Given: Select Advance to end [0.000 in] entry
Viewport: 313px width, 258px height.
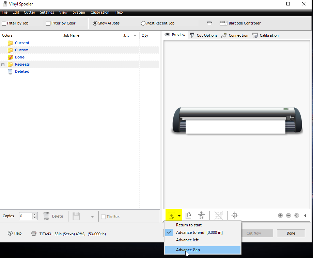Looking at the screenshot, I should (203, 233).
